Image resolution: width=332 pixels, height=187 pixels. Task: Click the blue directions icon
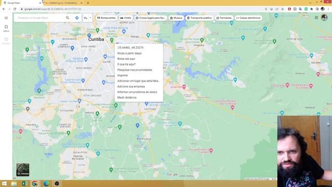pyautogui.click(x=77, y=18)
